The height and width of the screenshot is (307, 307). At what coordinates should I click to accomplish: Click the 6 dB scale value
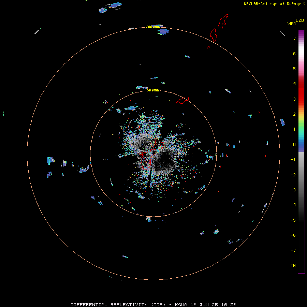click(x=294, y=54)
